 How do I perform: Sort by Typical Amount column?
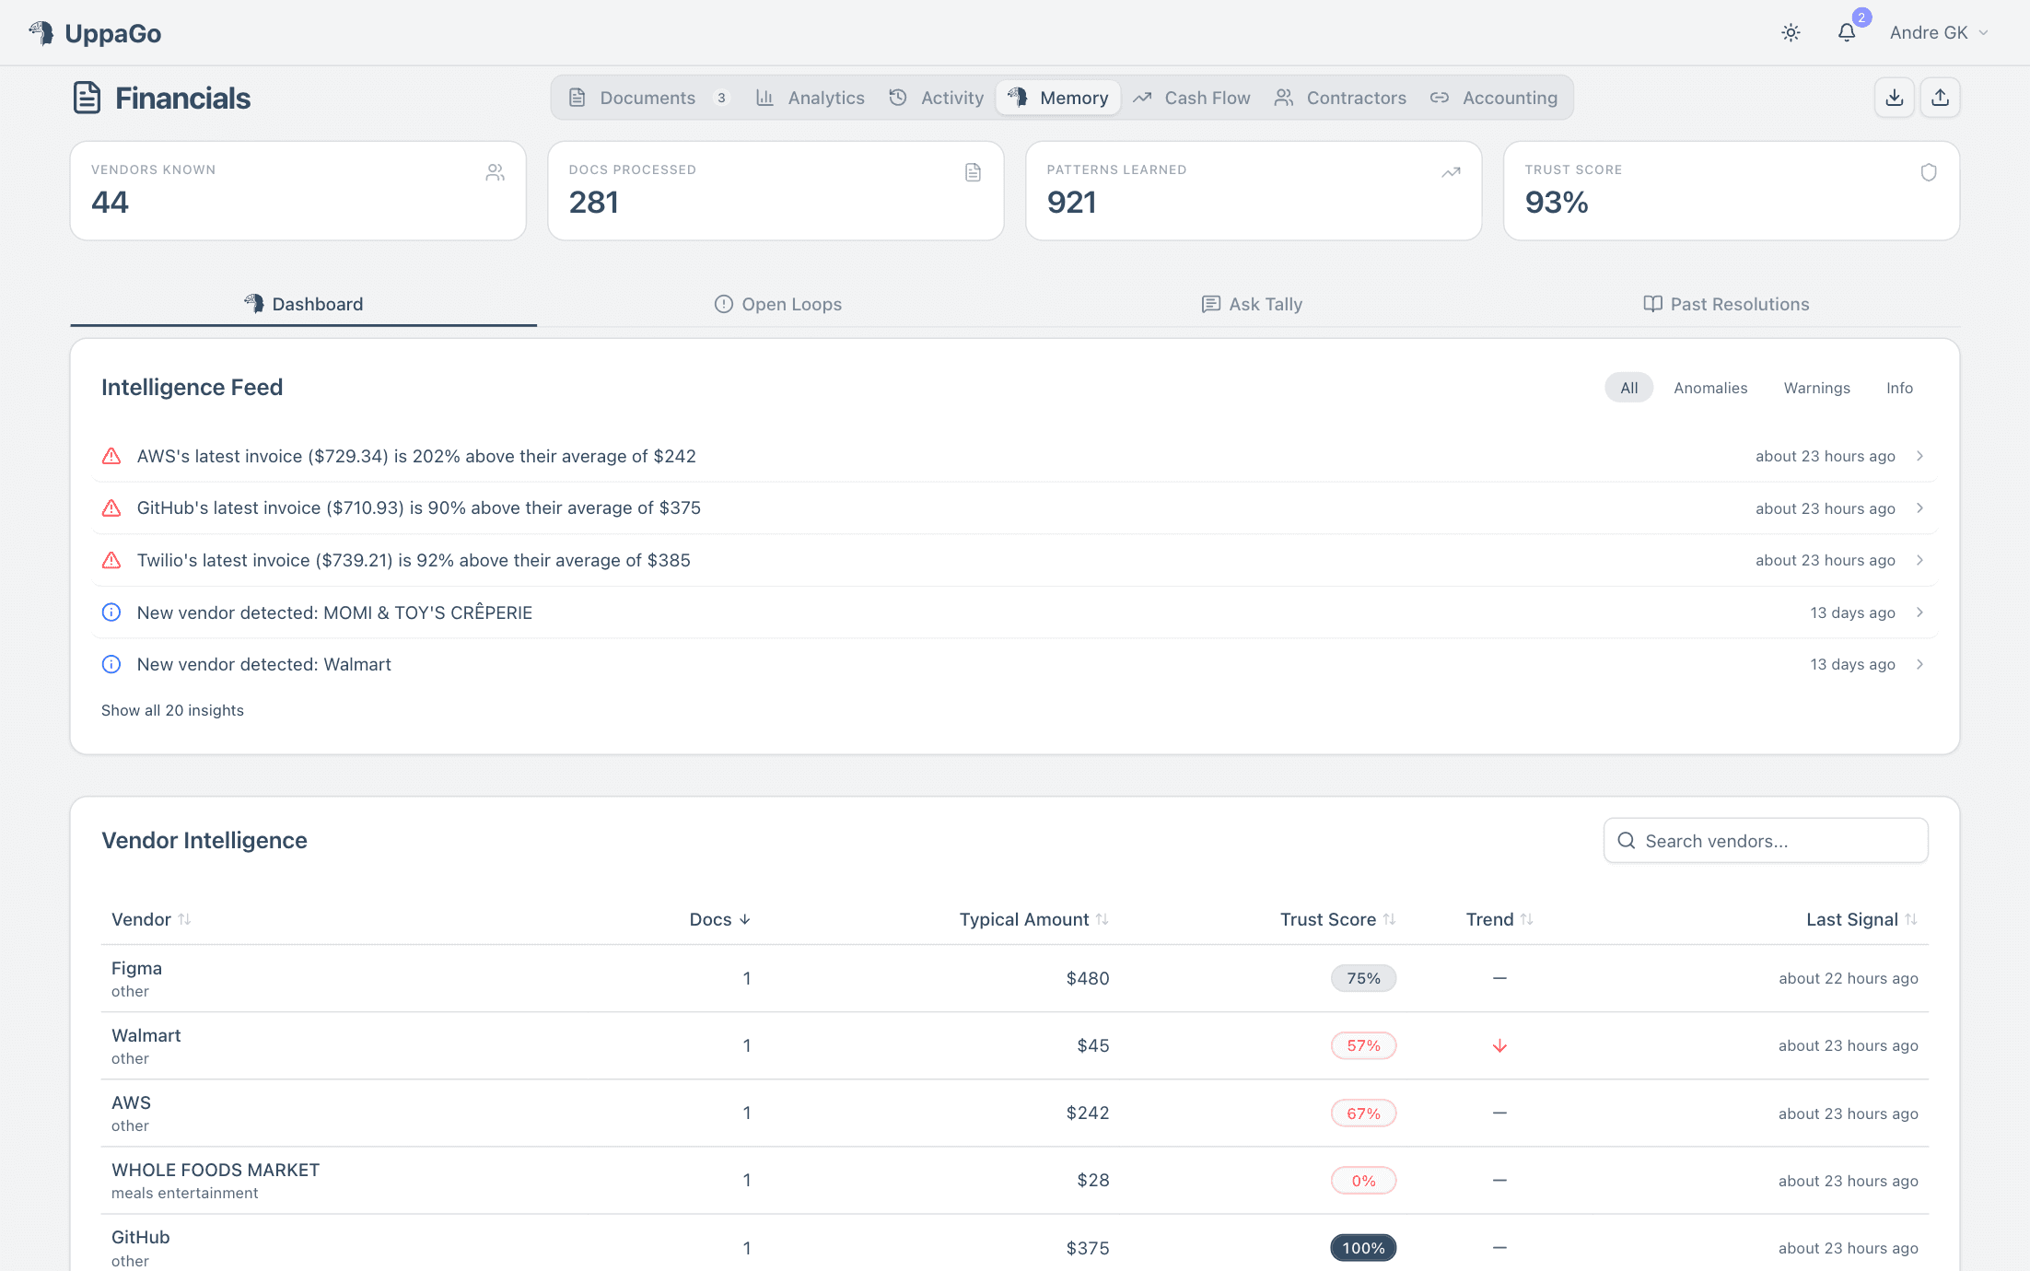pyautogui.click(x=1034, y=919)
